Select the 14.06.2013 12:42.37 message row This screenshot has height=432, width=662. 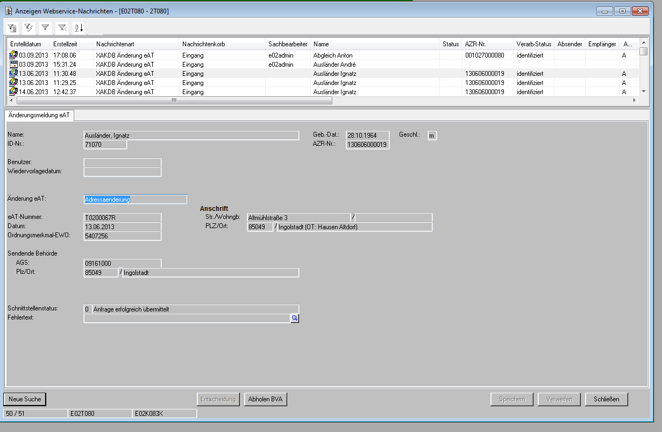215,92
